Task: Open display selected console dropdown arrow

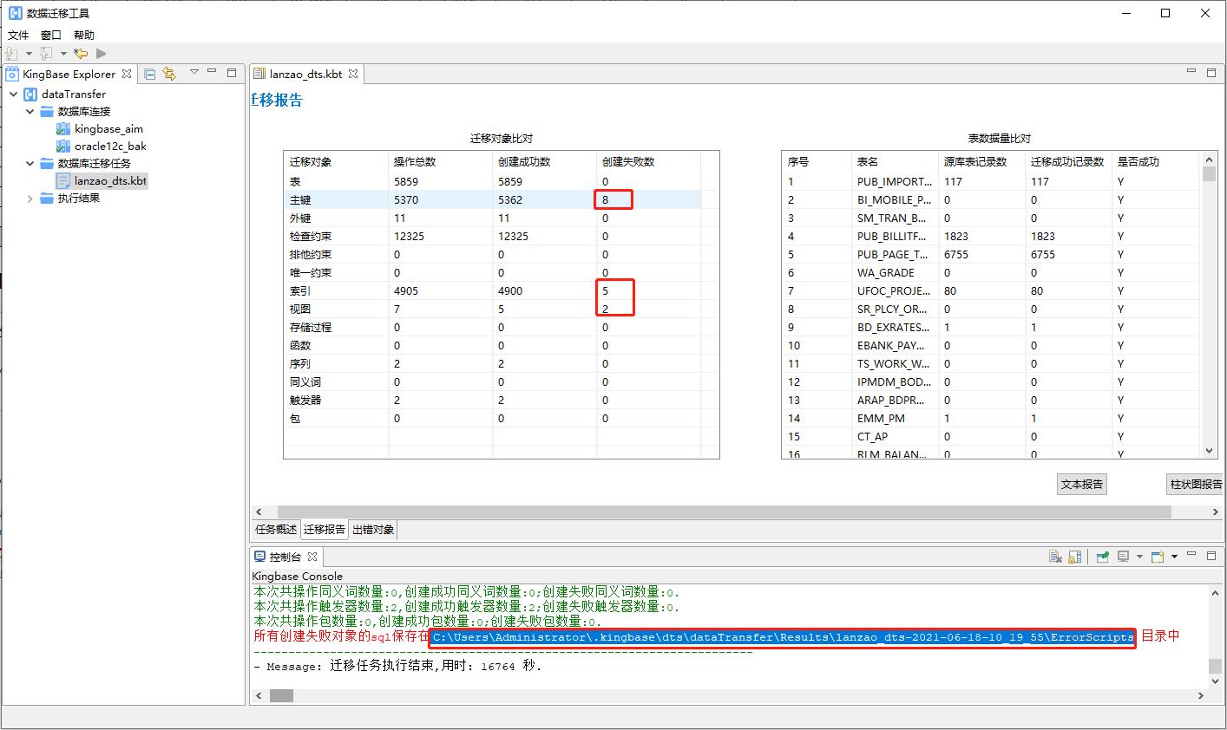Action: click(1139, 557)
